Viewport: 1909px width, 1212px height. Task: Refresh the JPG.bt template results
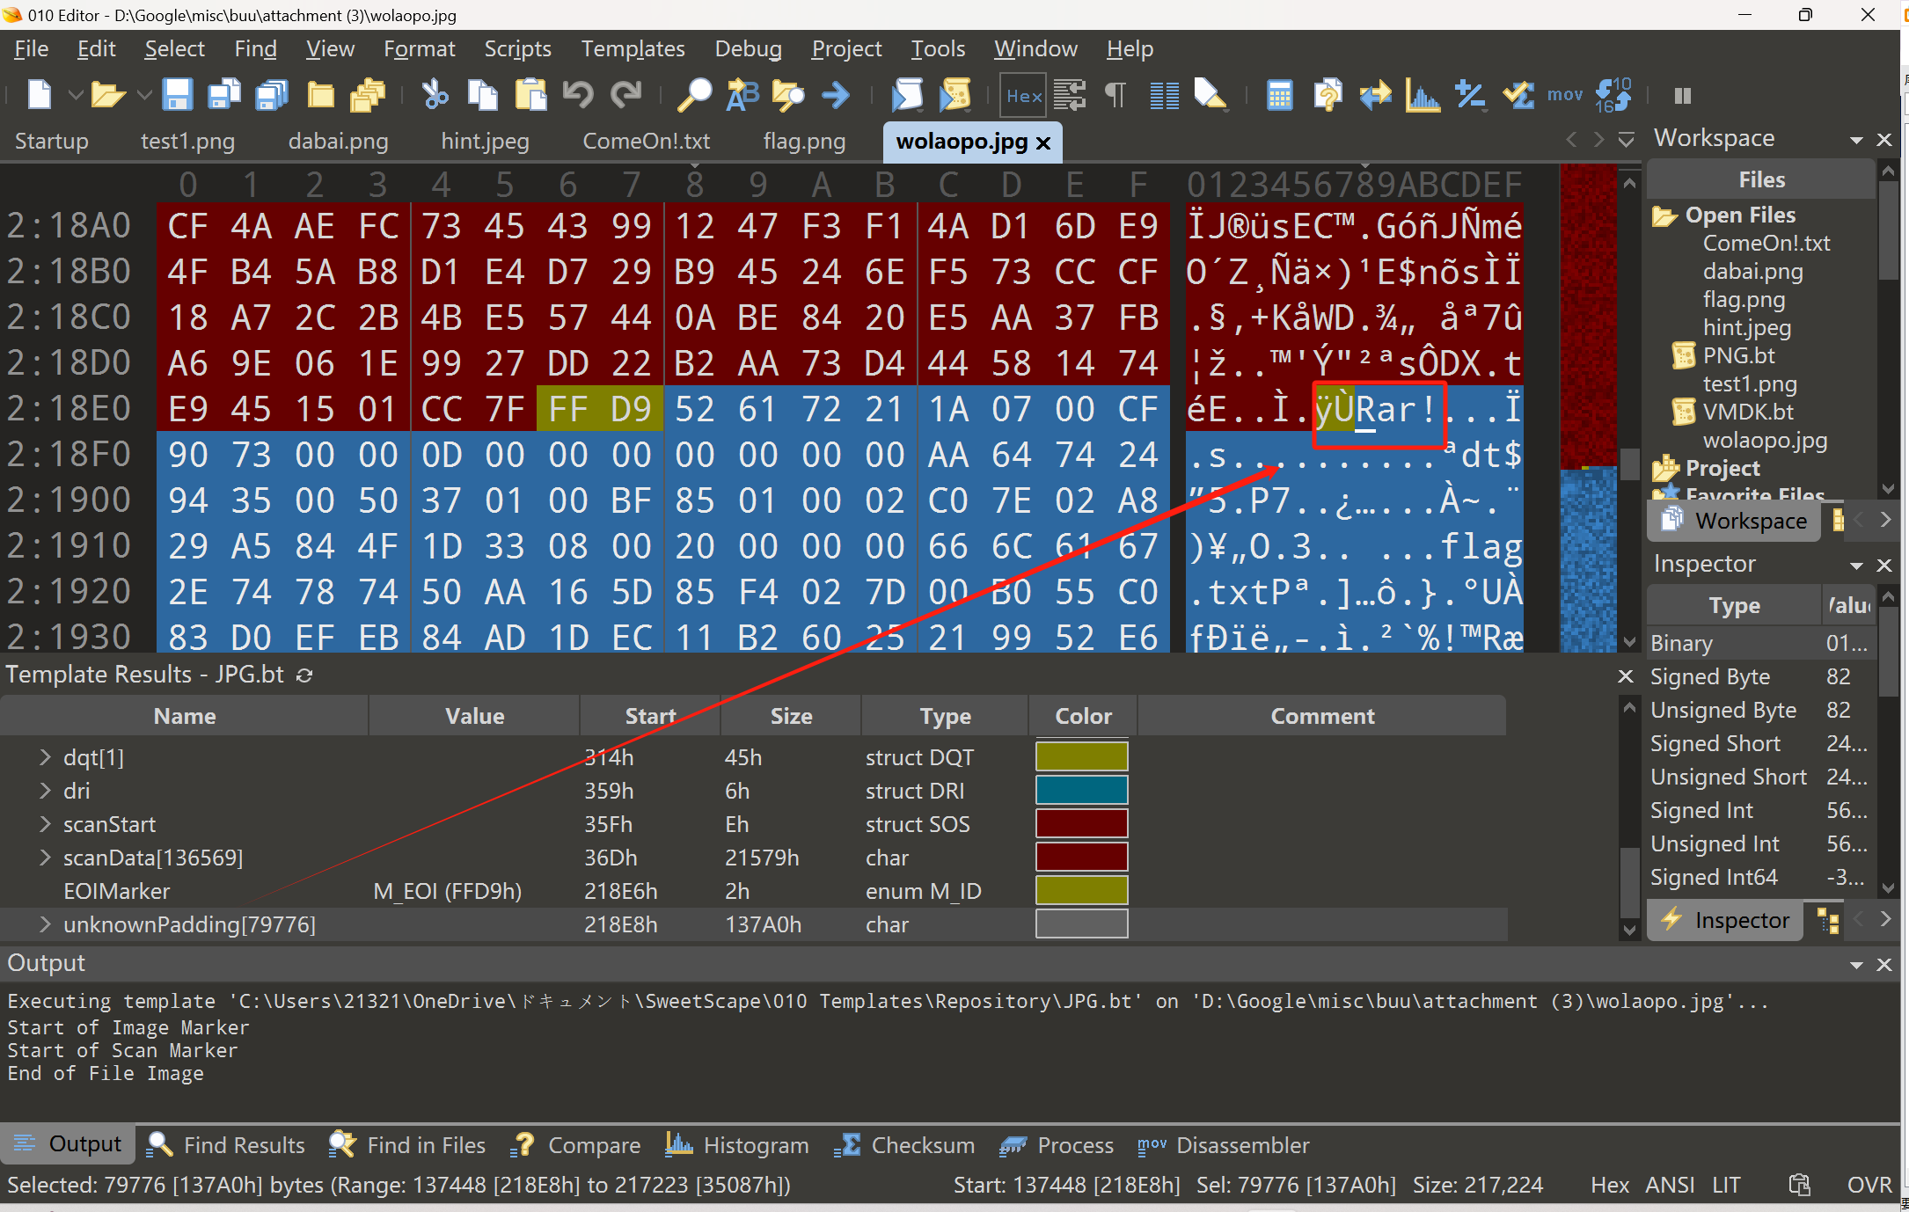(x=304, y=675)
